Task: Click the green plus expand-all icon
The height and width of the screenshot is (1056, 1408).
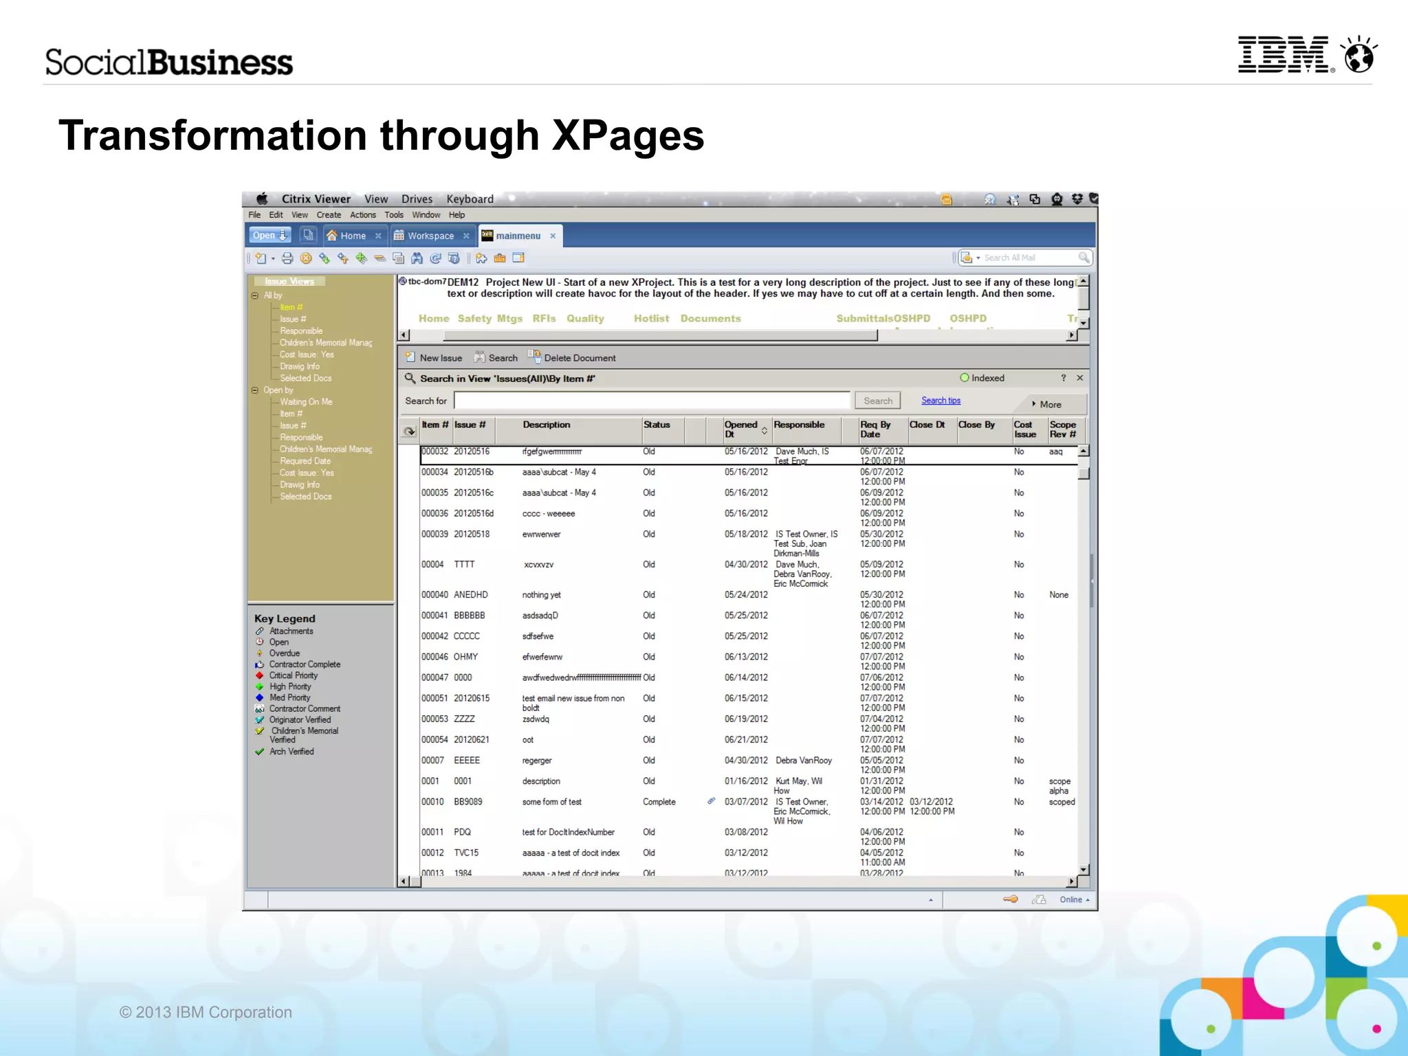Action: coord(361,258)
